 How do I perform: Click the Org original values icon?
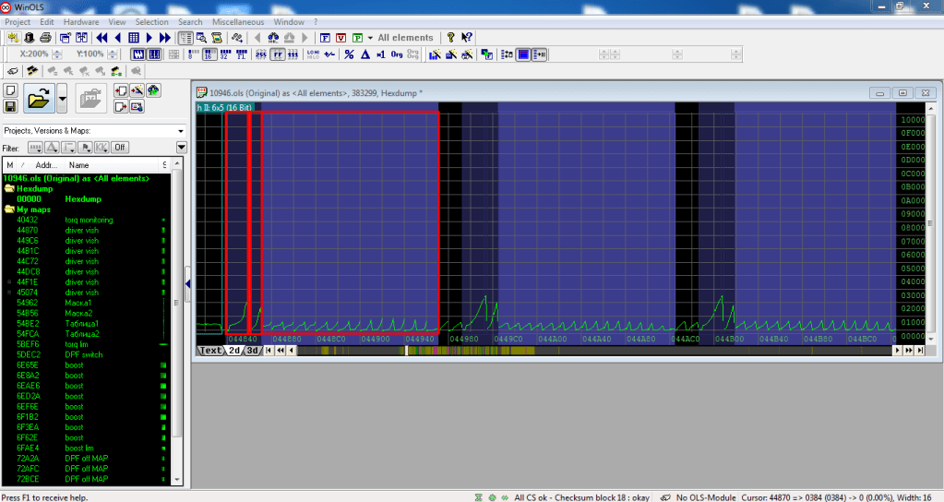pyautogui.click(x=397, y=54)
